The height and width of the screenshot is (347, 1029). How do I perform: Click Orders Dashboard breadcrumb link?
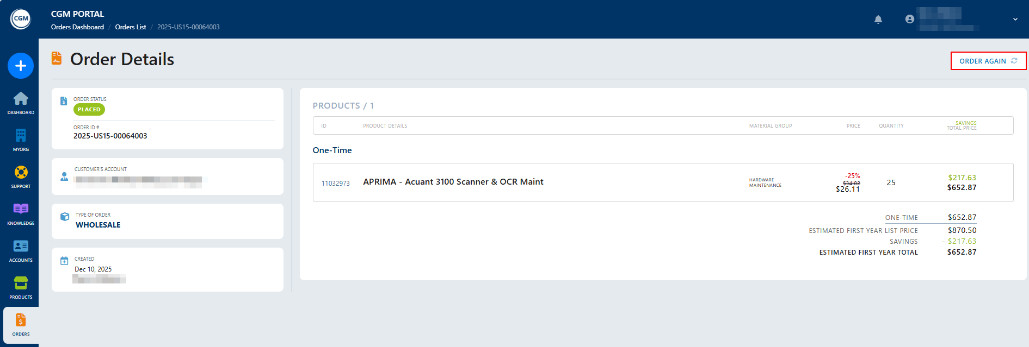click(x=77, y=27)
